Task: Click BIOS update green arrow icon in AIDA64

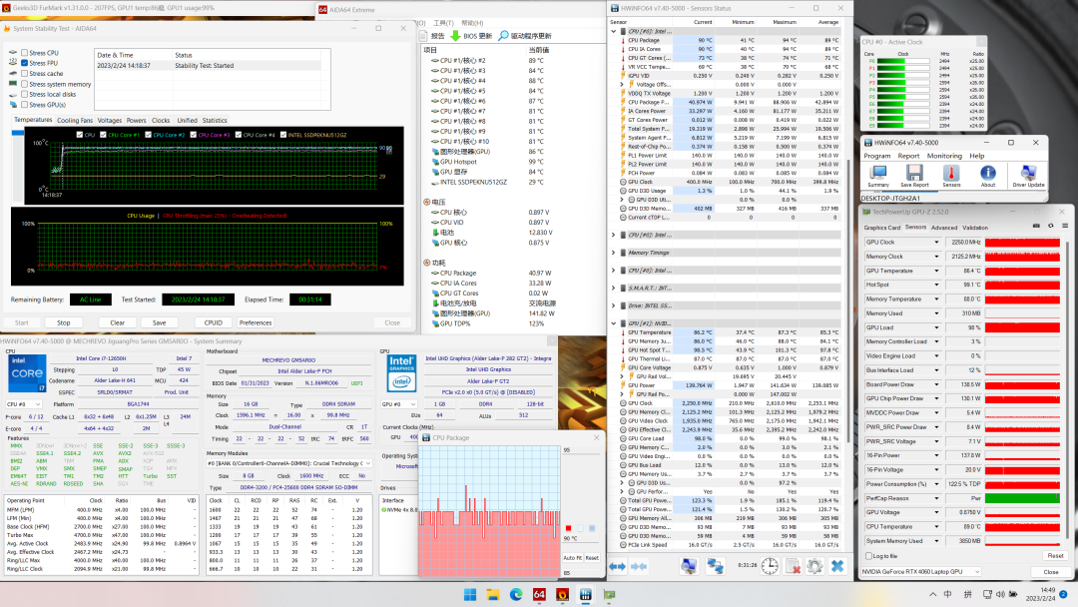Action: (457, 35)
